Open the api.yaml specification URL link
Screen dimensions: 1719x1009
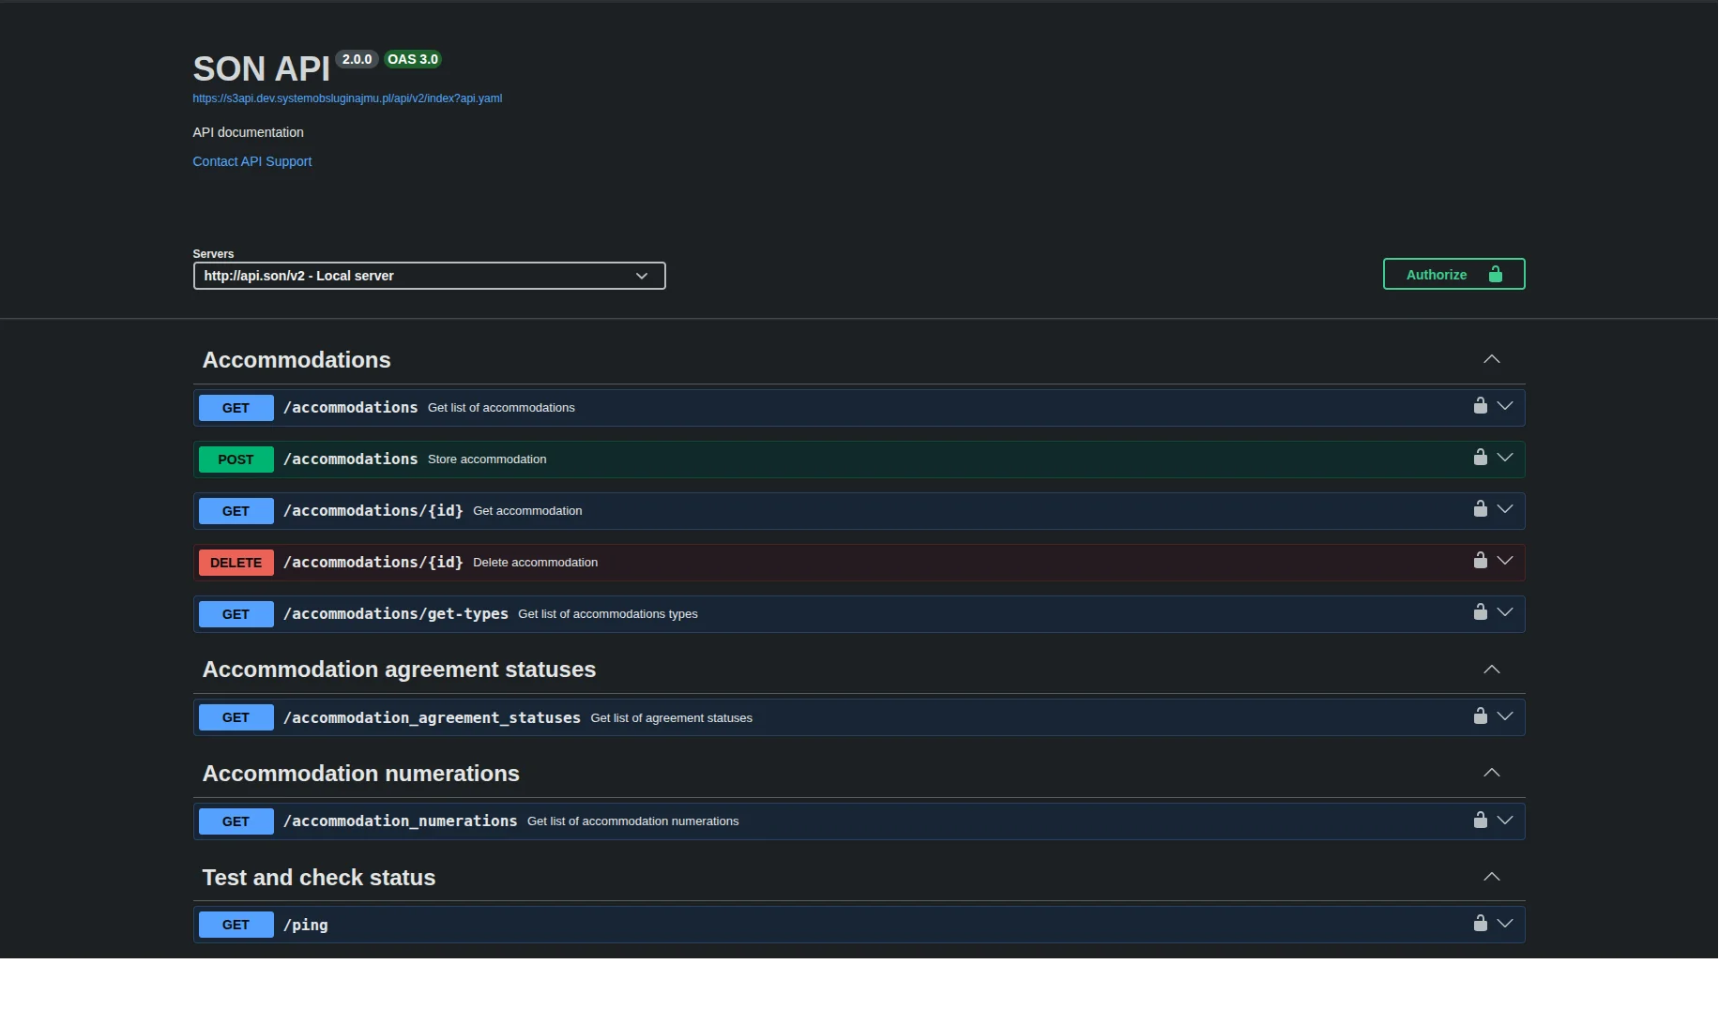click(x=347, y=98)
